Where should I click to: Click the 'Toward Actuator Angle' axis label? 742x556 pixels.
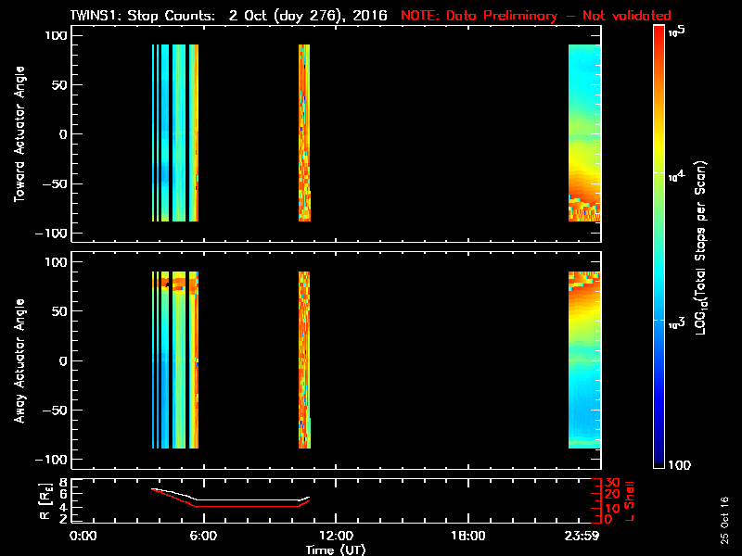(19, 133)
